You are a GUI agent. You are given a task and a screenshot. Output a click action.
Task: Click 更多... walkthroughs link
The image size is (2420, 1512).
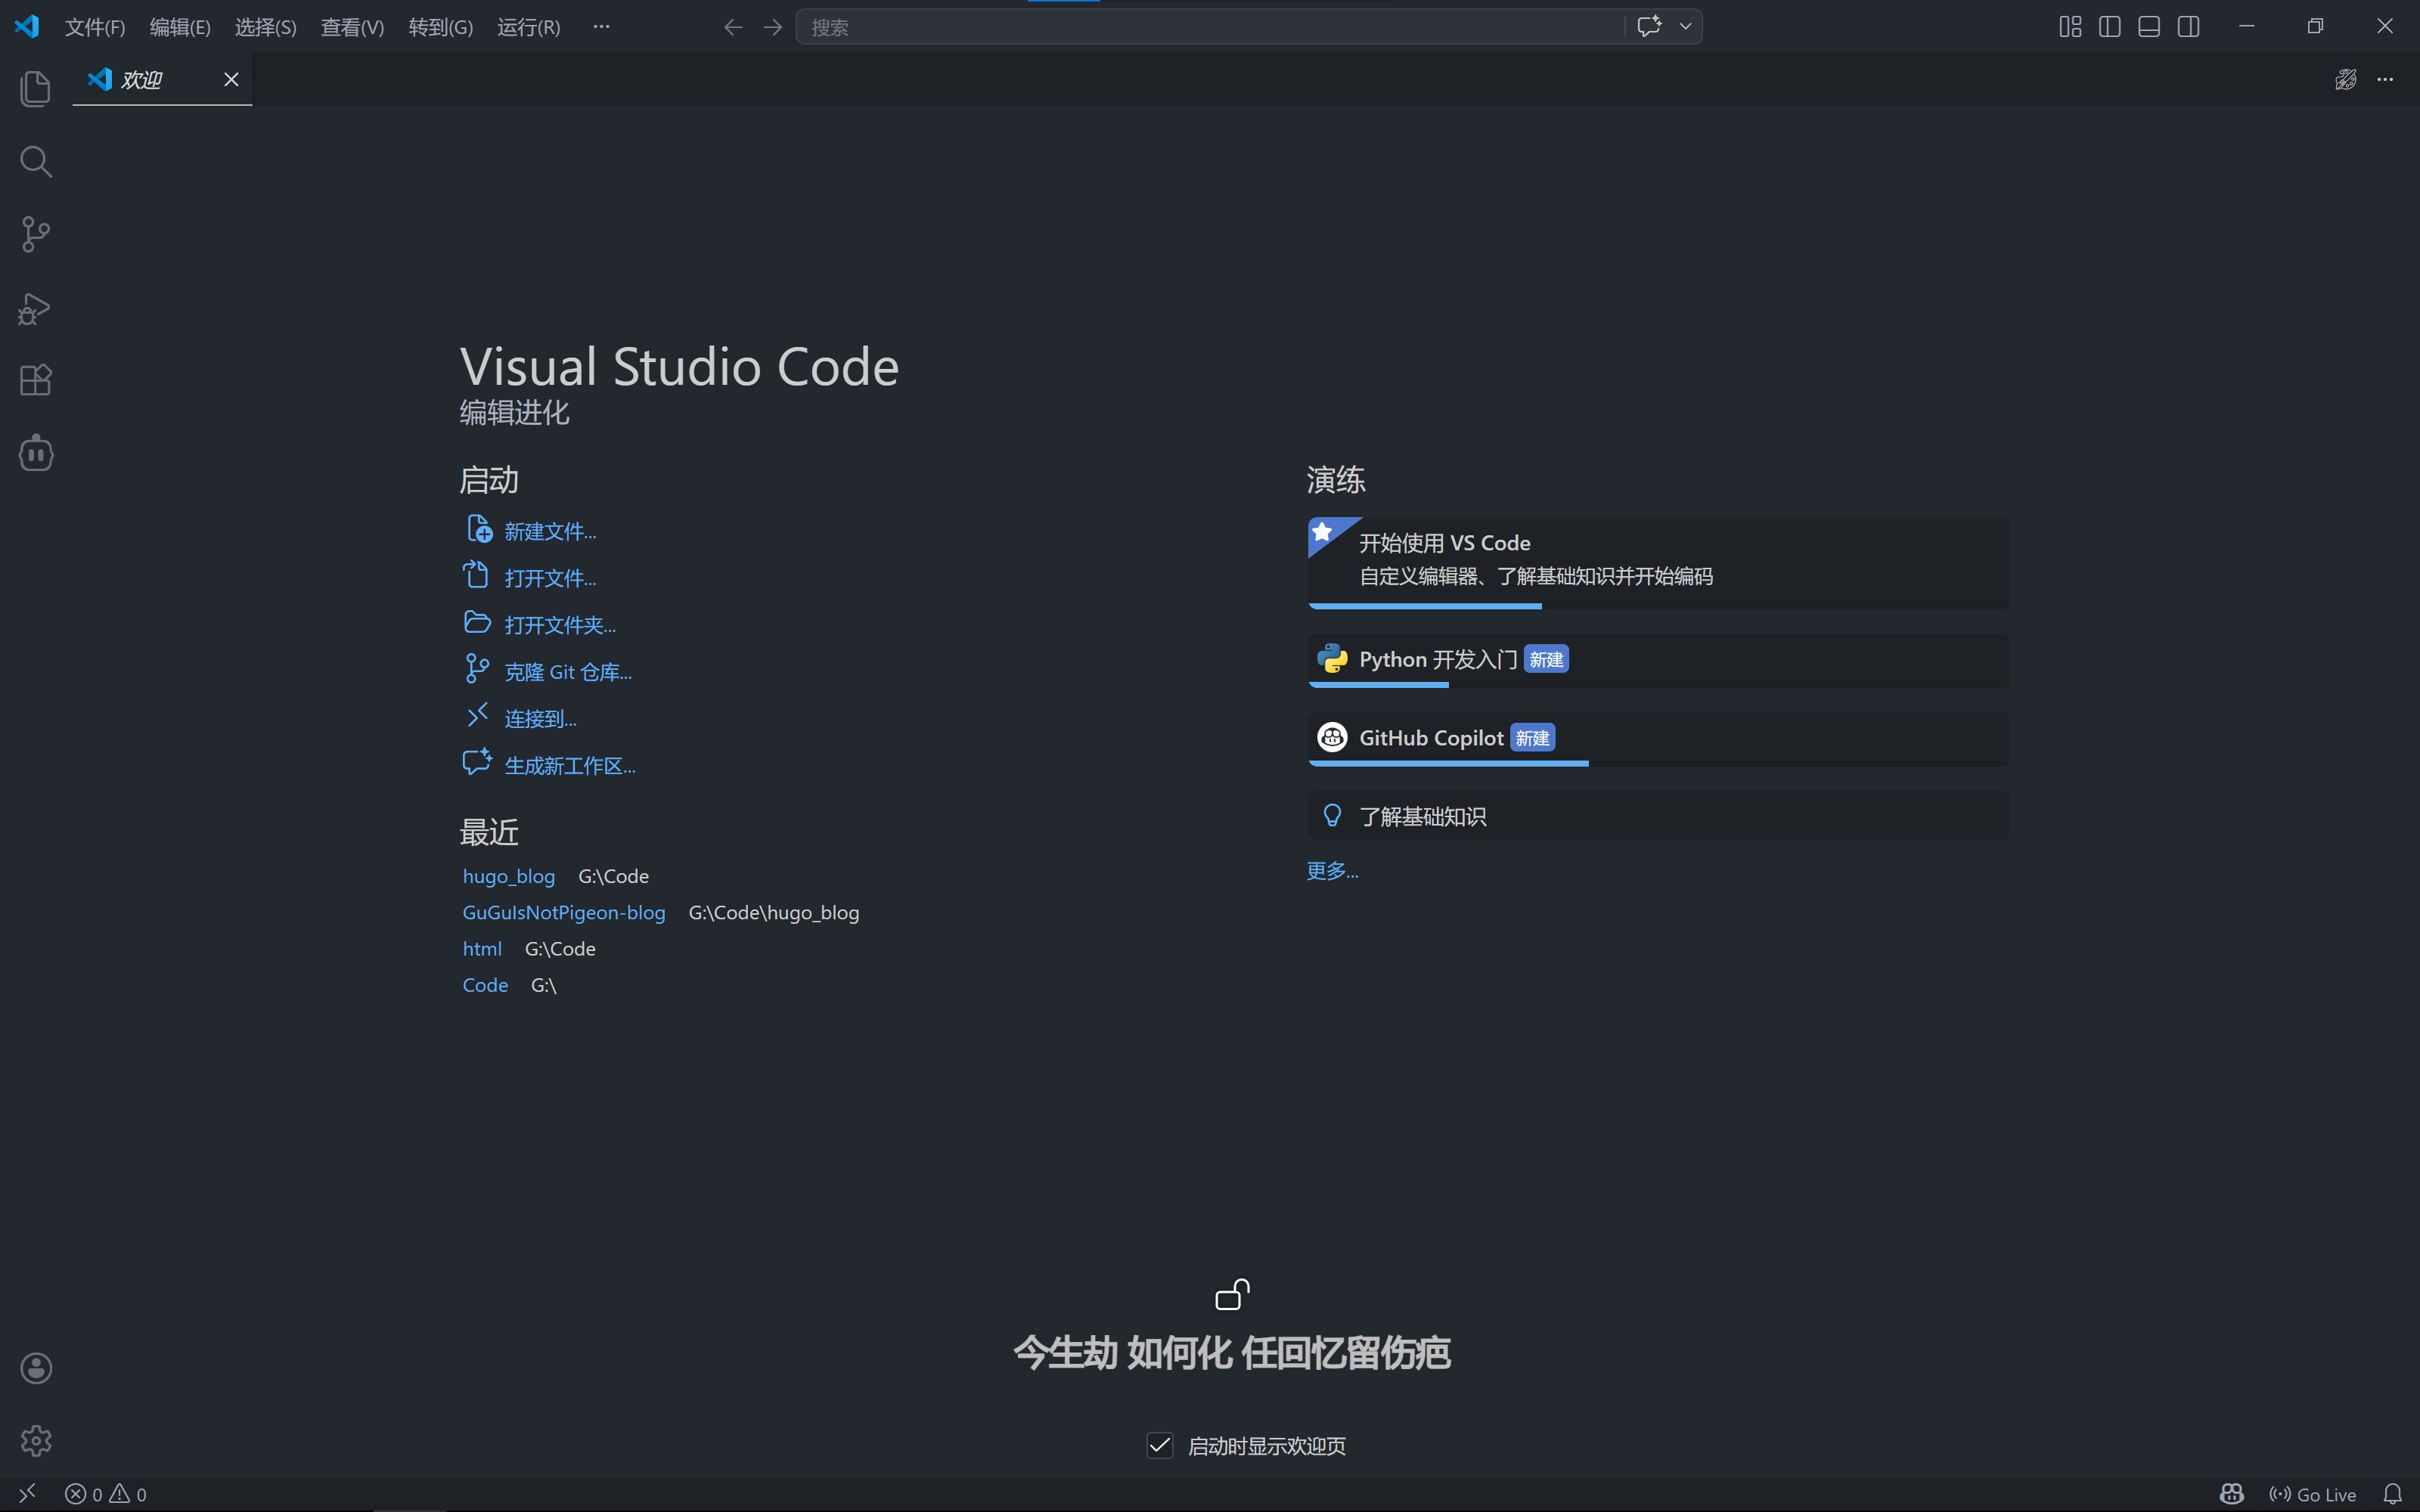click(x=1332, y=871)
